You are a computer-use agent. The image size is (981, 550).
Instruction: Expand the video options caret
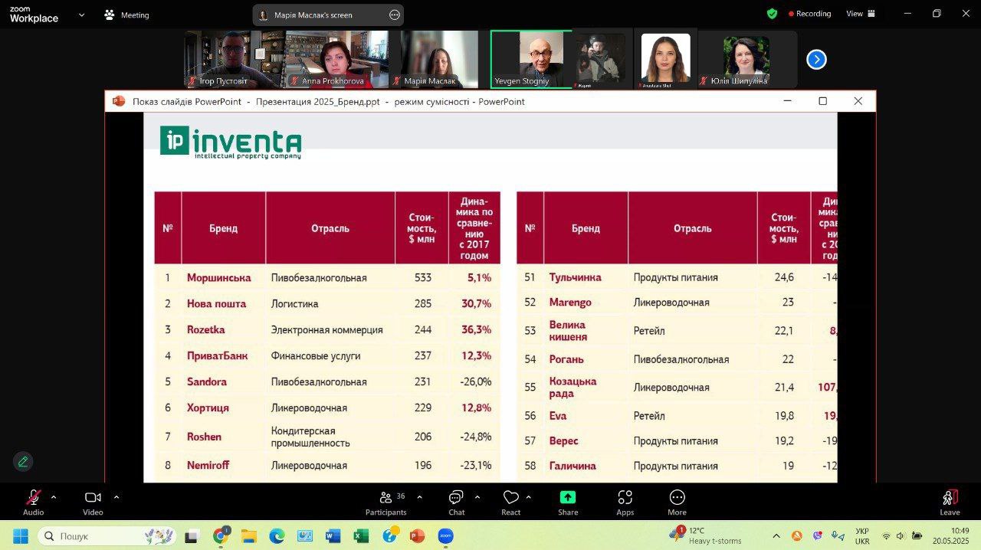[116, 497]
